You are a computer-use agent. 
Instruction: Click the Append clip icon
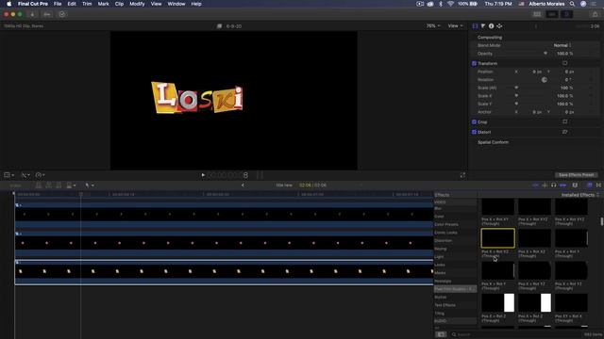(59, 186)
